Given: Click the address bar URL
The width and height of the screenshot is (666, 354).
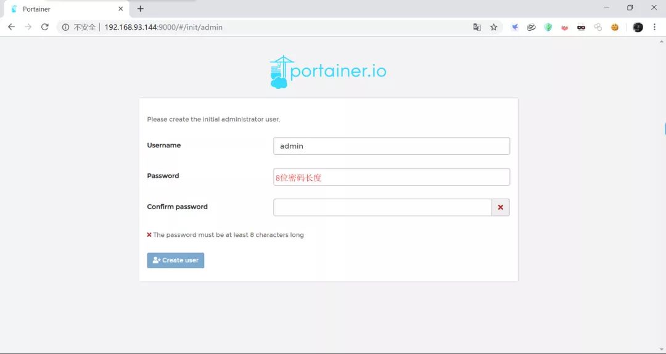Looking at the screenshot, I should pos(163,27).
